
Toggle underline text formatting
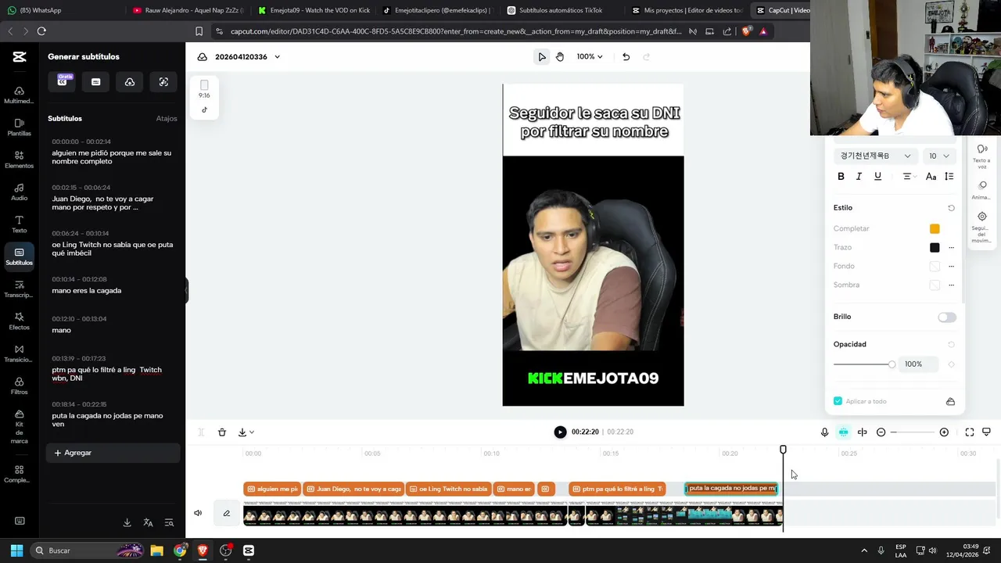877,177
